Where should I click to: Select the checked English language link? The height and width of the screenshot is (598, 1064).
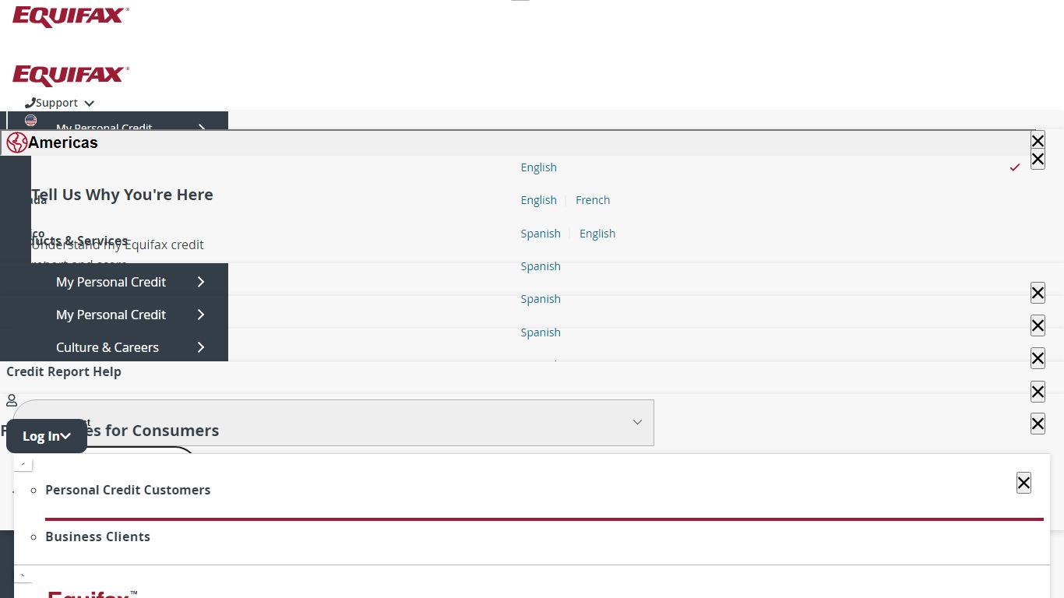tap(539, 167)
